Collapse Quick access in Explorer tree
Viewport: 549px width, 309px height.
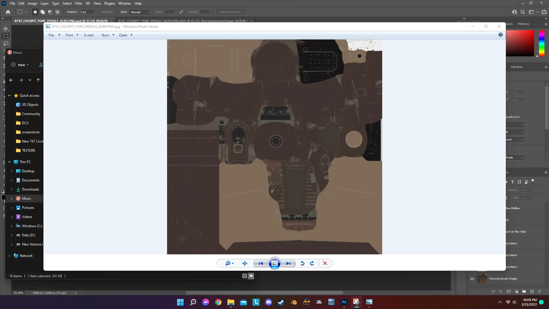coord(9,96)
